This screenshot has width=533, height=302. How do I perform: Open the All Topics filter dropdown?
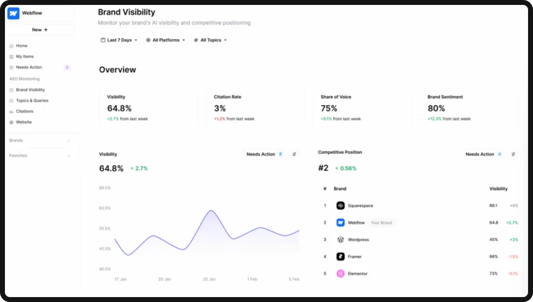tap(210, 40)
